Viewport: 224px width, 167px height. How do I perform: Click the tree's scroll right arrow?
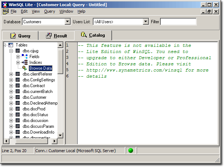click(55, 141)
